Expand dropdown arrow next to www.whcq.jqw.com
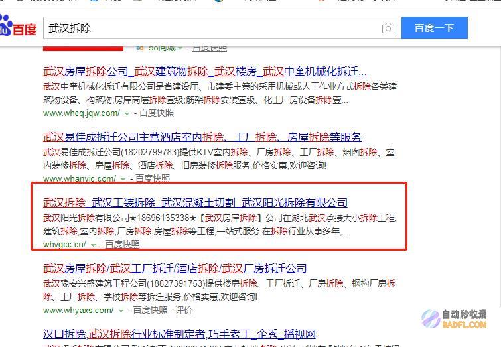Image resolution: width=501 pixels, height=347 pixels. click(127, 113)
